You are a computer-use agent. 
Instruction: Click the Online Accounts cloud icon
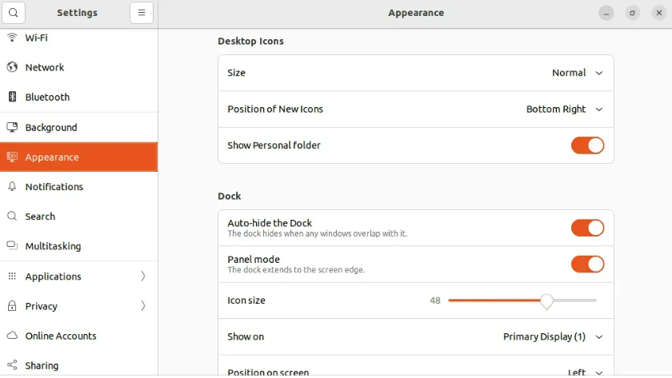pos(12,336)
